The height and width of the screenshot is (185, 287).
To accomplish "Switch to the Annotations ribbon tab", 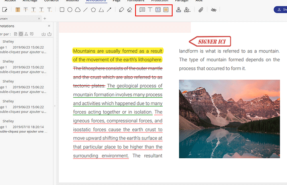I will [x=96, y=1].
